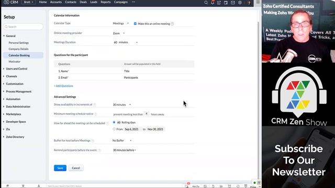Screen dimensions: 335x188
Task: Open Online meeting provider Zoom dropdown
Action: [119, 33]
